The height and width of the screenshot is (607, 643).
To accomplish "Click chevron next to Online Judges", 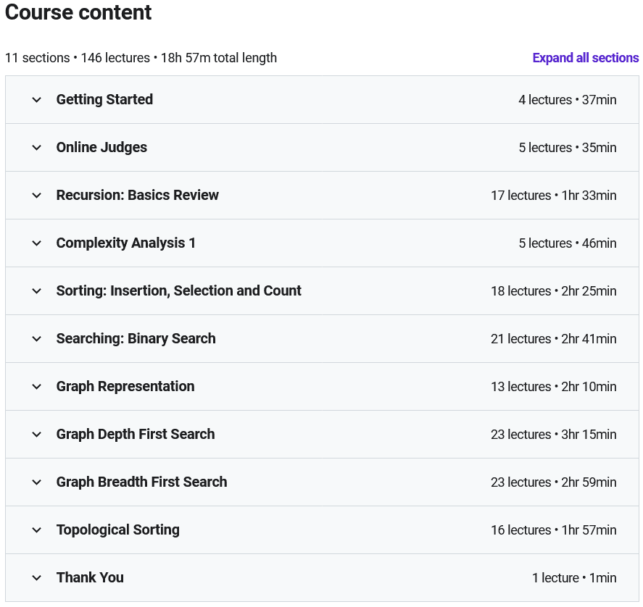I will [37, 148].
